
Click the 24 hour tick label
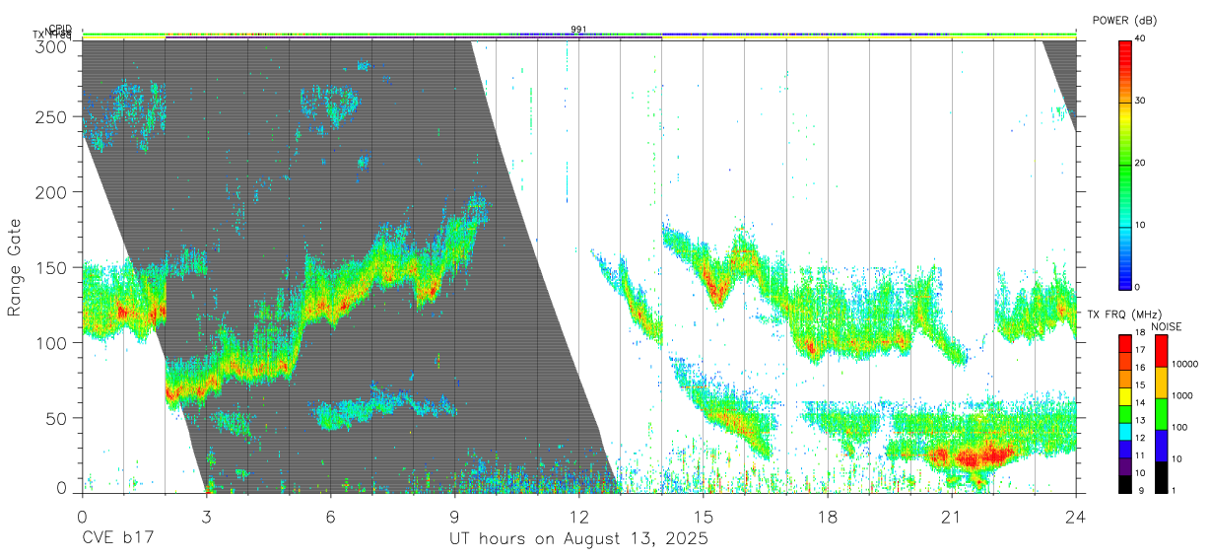click(1076, 517)
